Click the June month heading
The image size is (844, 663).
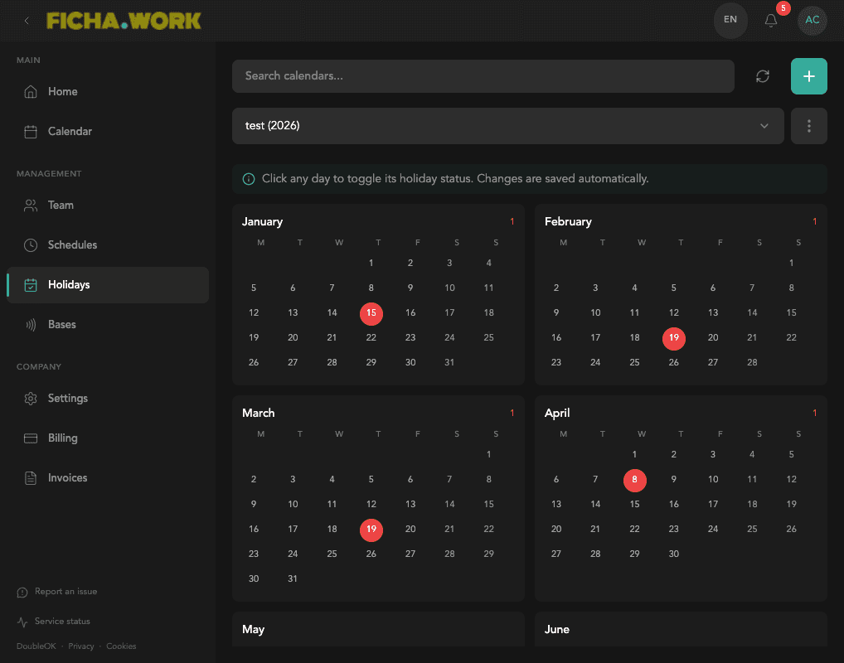(557, 630)
